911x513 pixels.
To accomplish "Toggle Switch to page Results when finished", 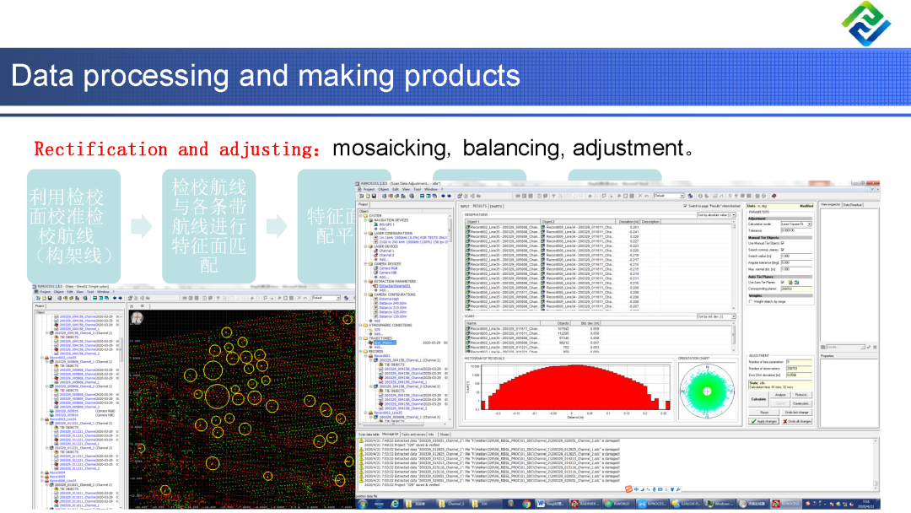I will [x=685, y=206].
